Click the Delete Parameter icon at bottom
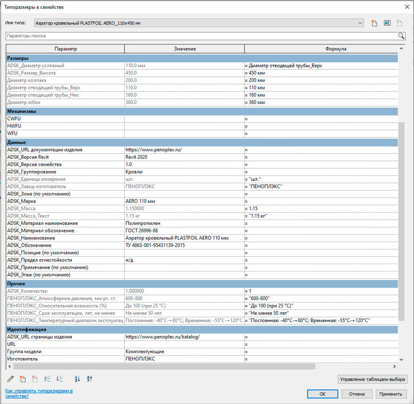The height and width of the screenshot is (404, 414). [35, 379]
